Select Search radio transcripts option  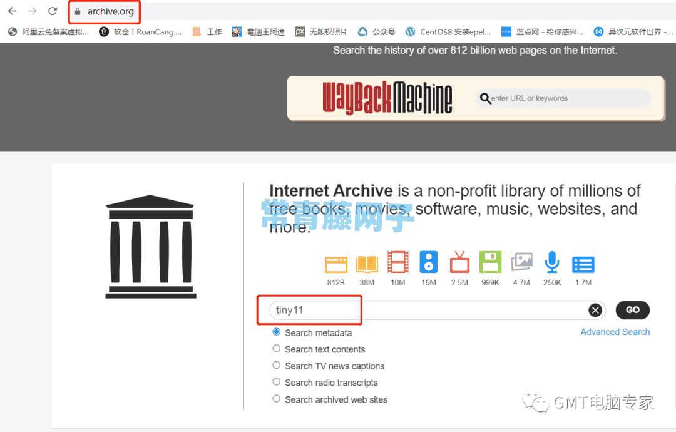pos(277,382)
